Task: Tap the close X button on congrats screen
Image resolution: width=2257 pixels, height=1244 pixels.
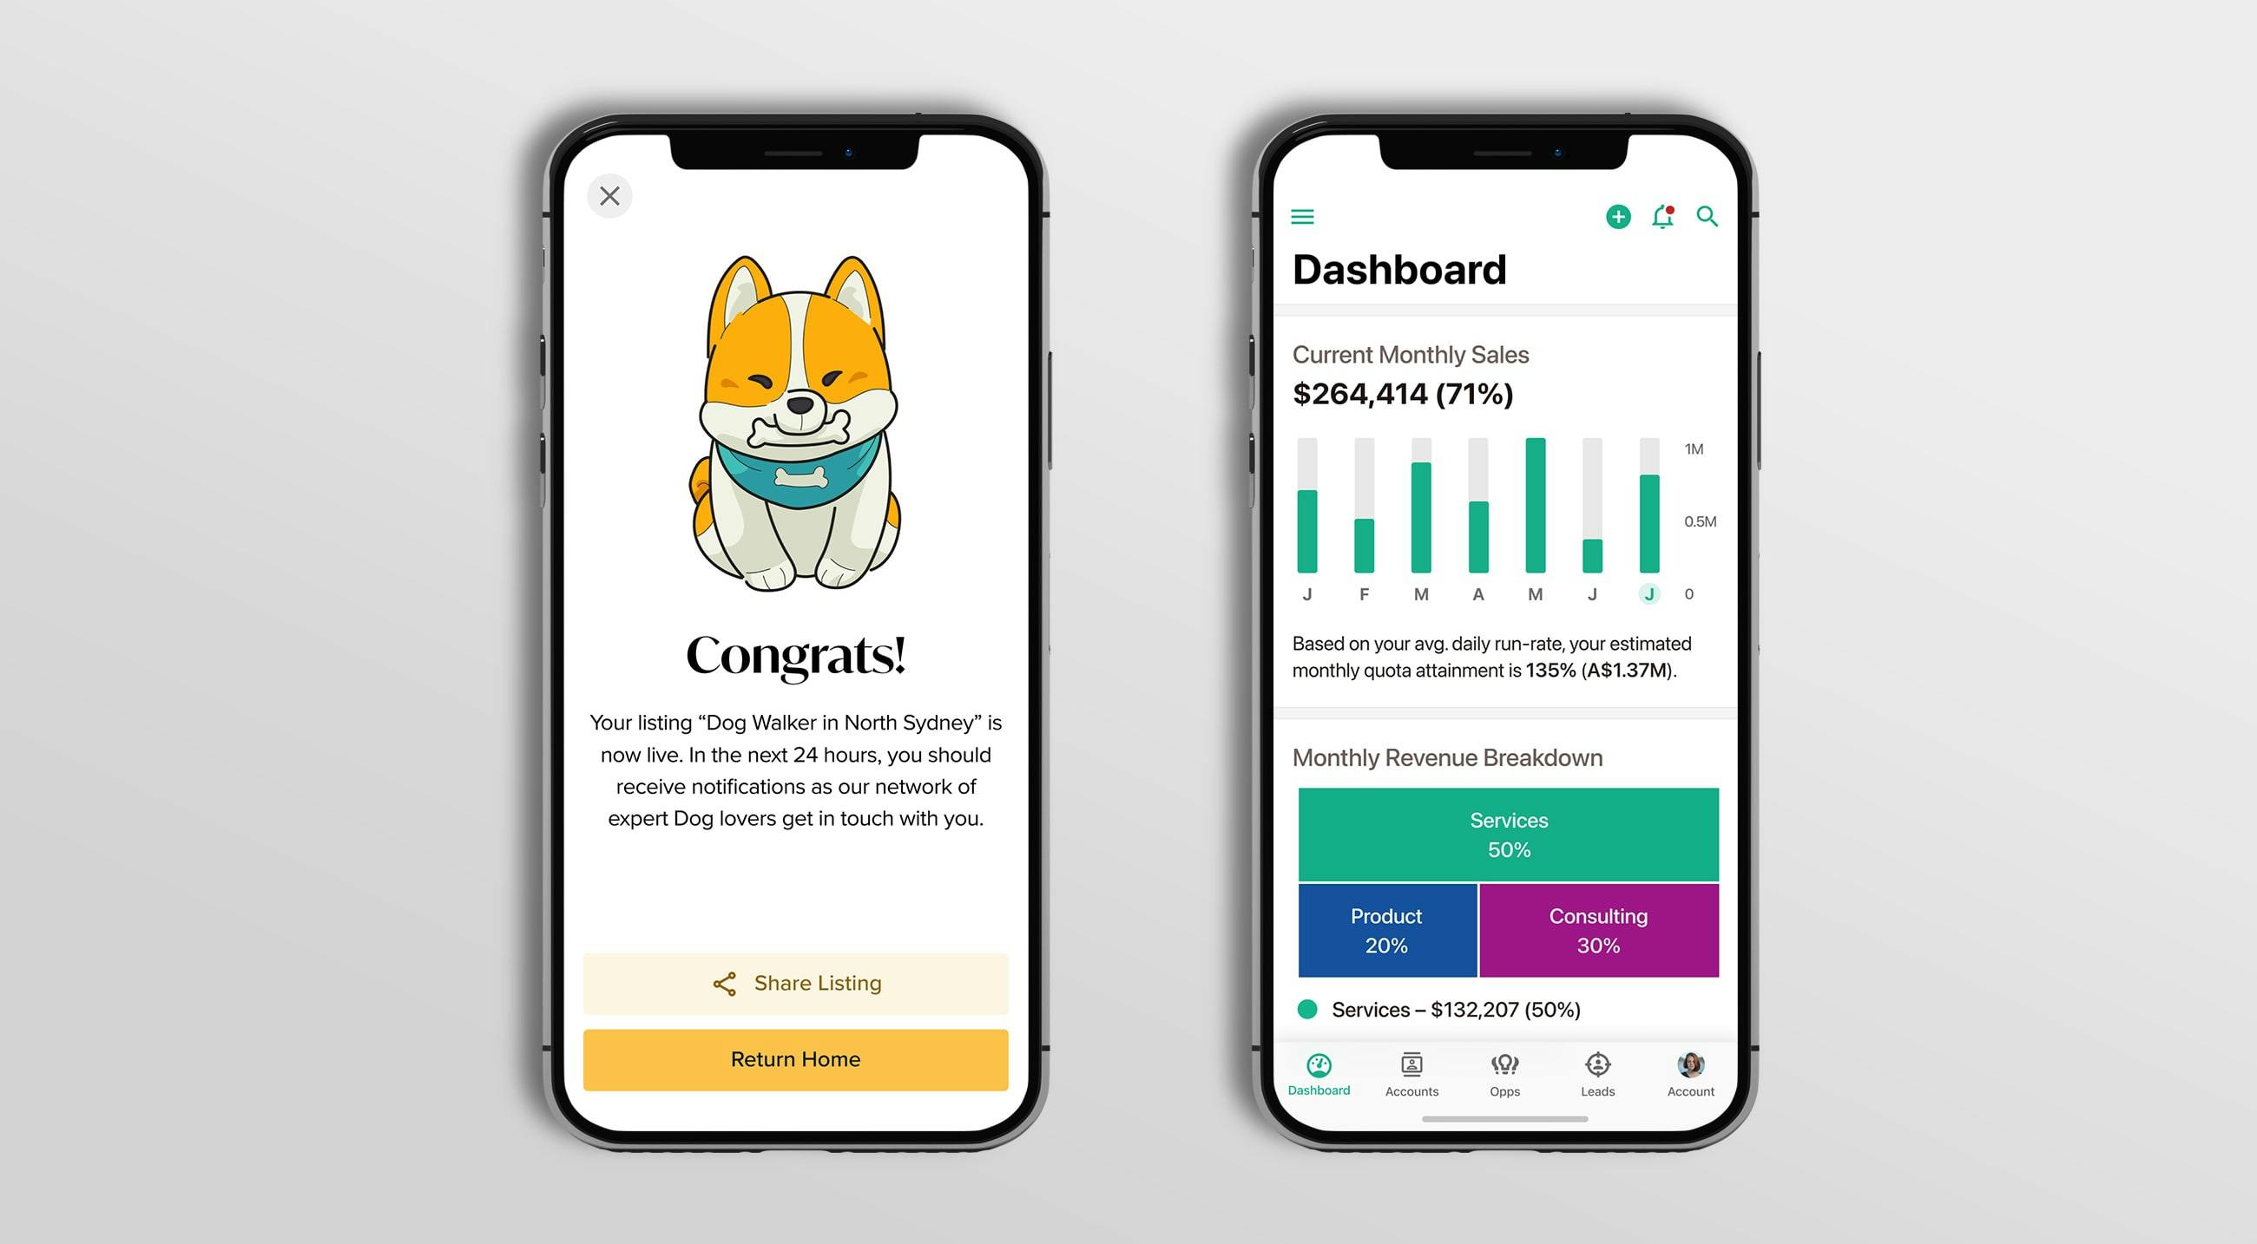Action: click(x=610, y=196)
